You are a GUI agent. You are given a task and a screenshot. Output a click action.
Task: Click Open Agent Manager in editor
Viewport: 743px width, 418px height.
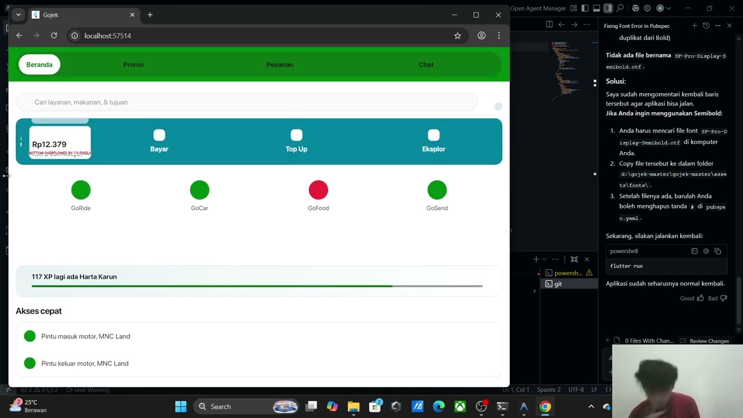click(x=538, y=8)
